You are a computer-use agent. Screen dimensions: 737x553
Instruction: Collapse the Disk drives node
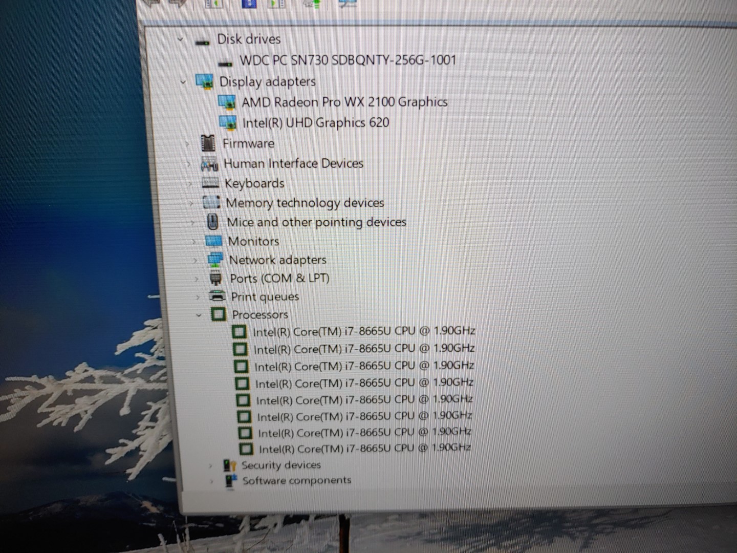180,39
